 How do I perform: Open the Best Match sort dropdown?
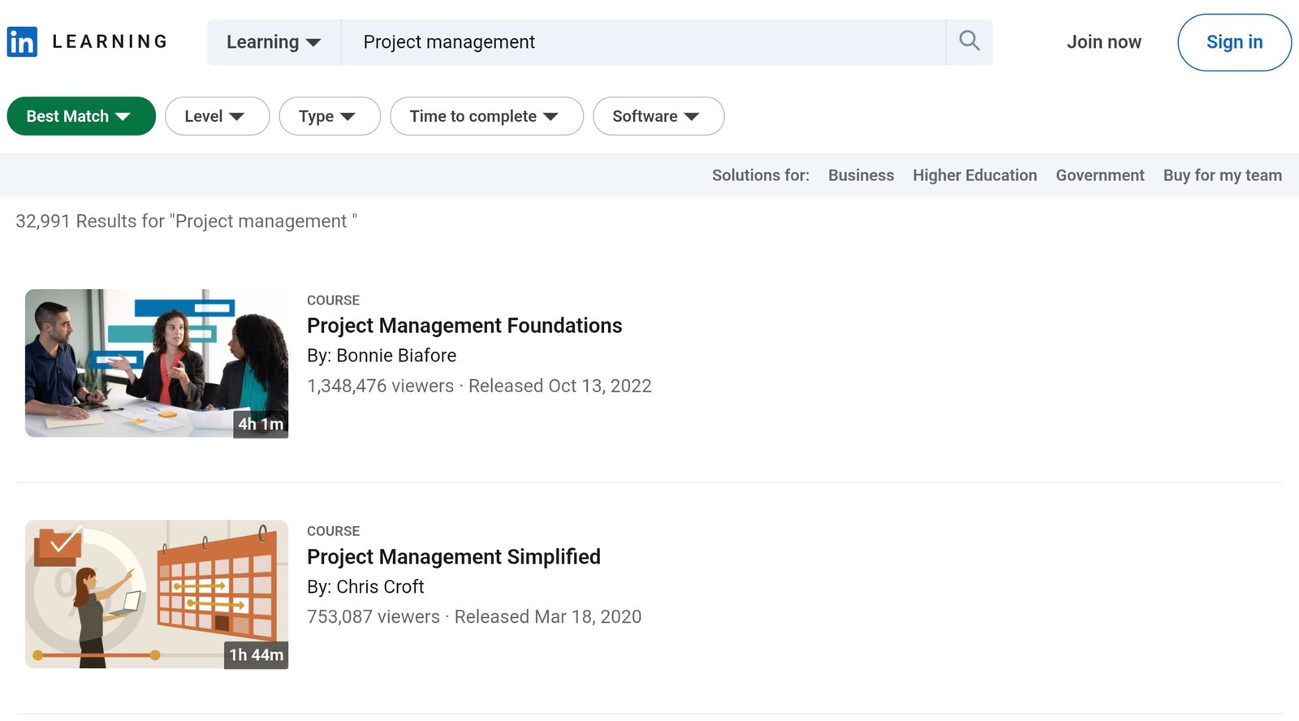81,116
